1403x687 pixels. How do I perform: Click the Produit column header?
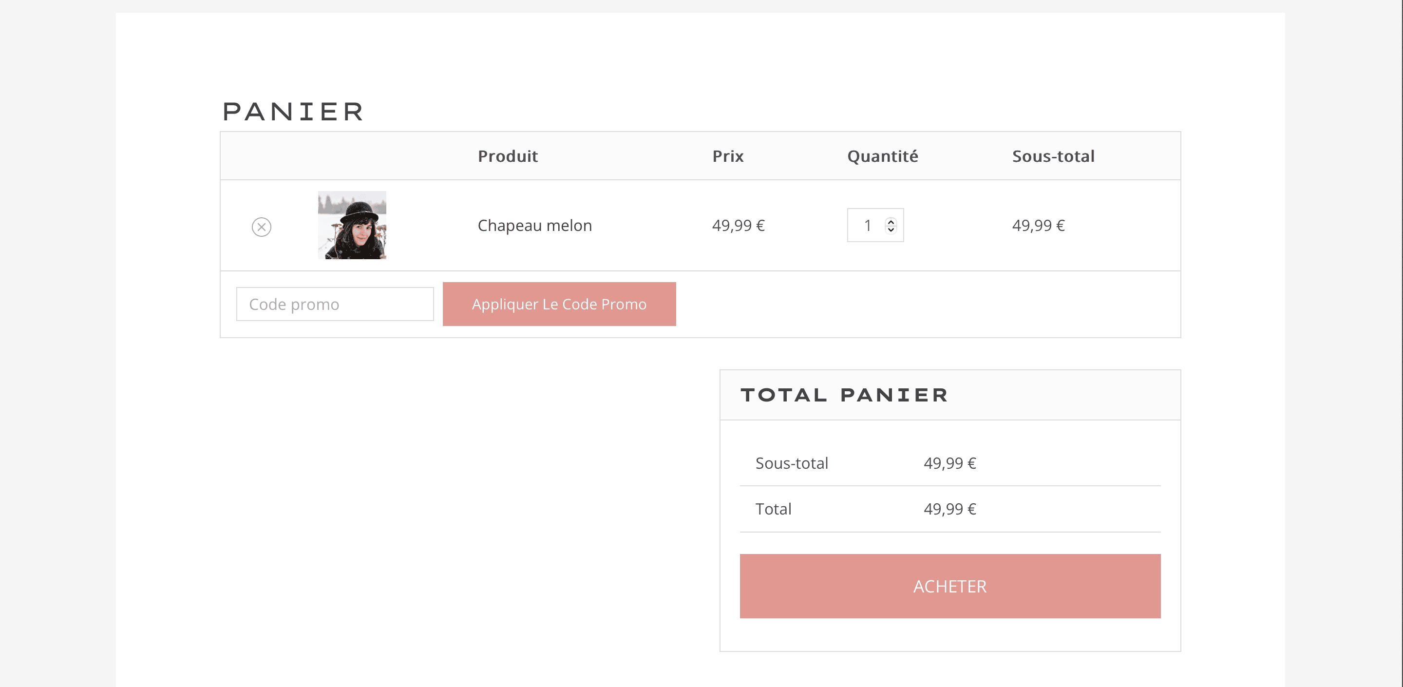point(508,156)
